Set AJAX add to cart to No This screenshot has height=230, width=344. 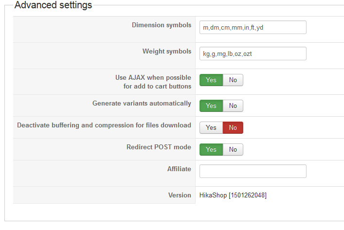pos(233,80)
